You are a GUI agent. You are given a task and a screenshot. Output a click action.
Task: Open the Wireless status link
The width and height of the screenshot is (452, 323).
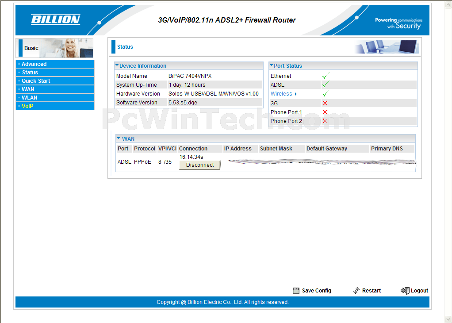click(x=281, y=94)
